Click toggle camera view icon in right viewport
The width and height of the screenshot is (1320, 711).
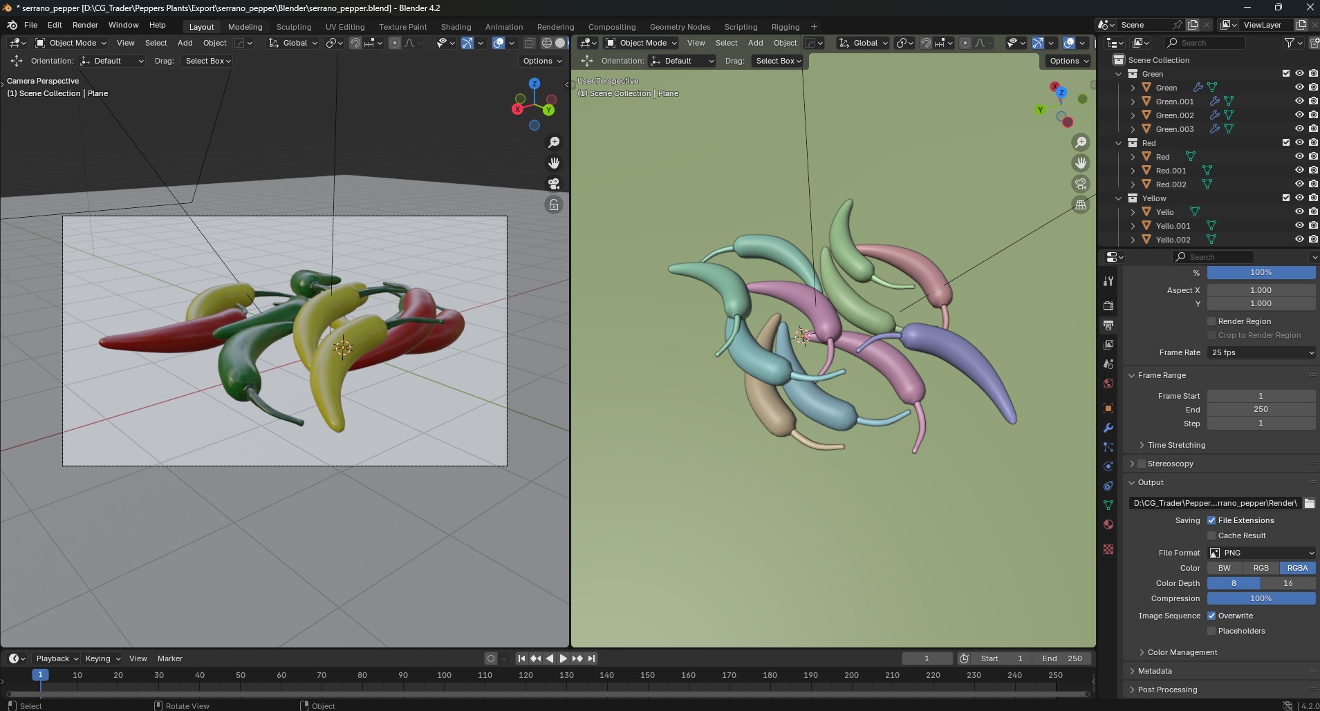[x=1081, y=184]
